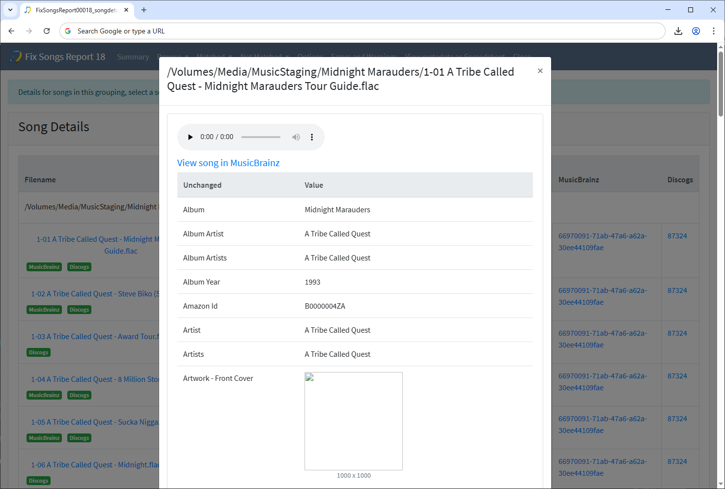
Task: Click the browser Forward arrow
Action: click(x=29, y=31)
